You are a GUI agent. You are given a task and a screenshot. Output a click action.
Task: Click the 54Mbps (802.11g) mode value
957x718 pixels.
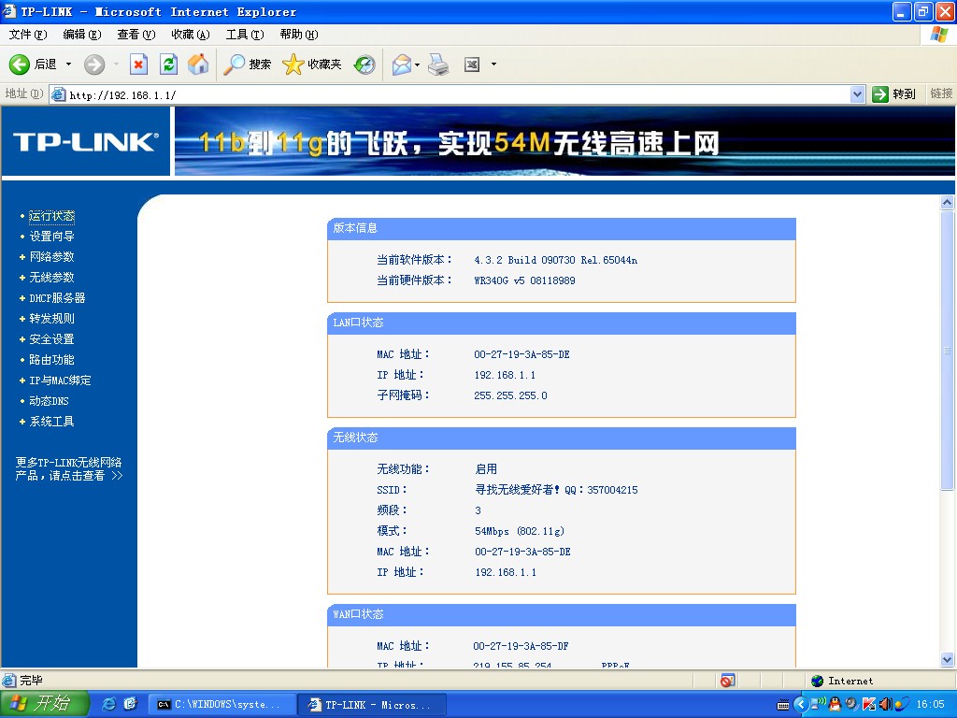pyautogui.click(x=520, y=531)
